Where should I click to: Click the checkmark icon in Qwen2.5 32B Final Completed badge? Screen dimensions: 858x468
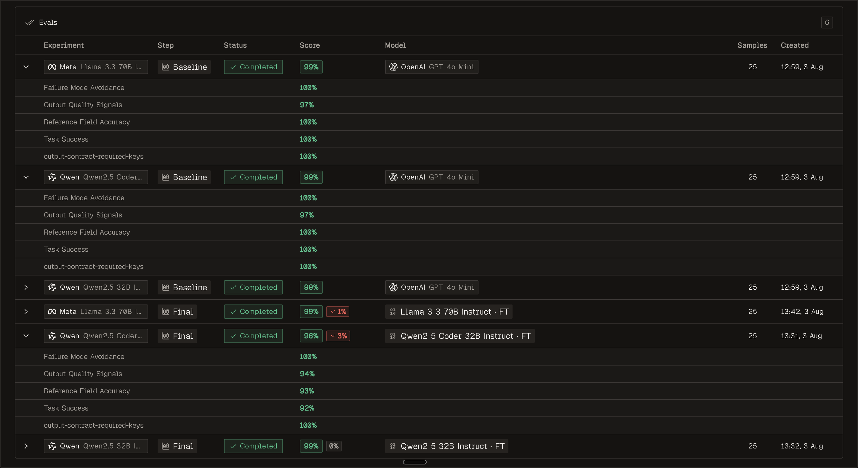[x=233, y=446]
